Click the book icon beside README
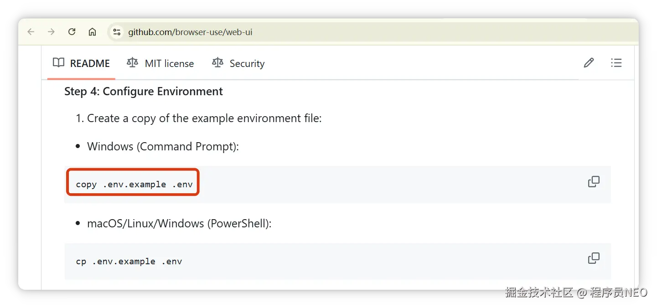 (58, 63)
